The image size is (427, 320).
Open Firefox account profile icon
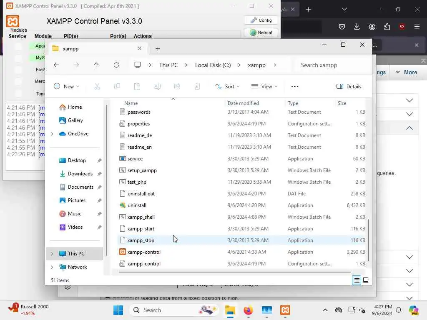tap(372, 26)
